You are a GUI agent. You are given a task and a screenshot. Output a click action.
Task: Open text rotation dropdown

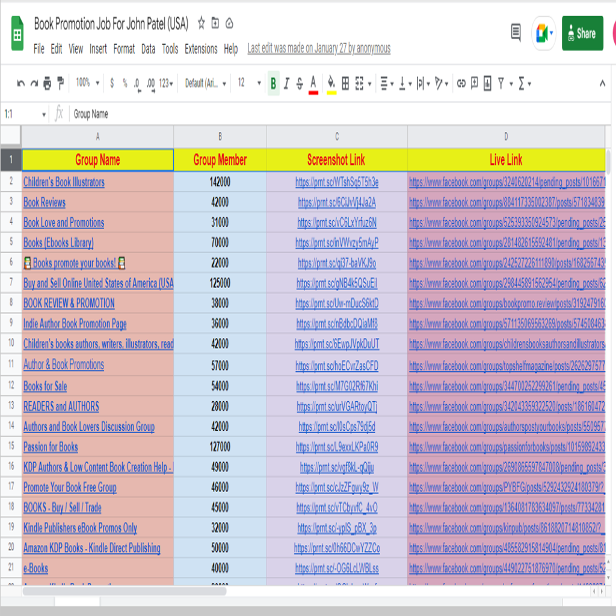442,83
